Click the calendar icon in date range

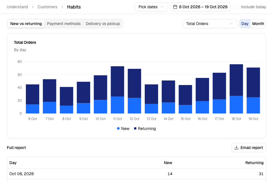tap(175, 7)
